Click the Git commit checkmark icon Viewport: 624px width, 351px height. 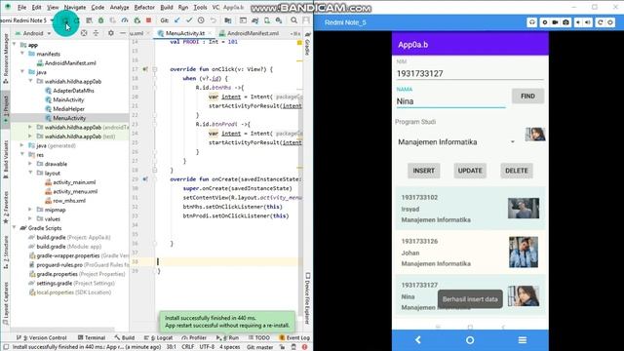click(x=189, y=20)
